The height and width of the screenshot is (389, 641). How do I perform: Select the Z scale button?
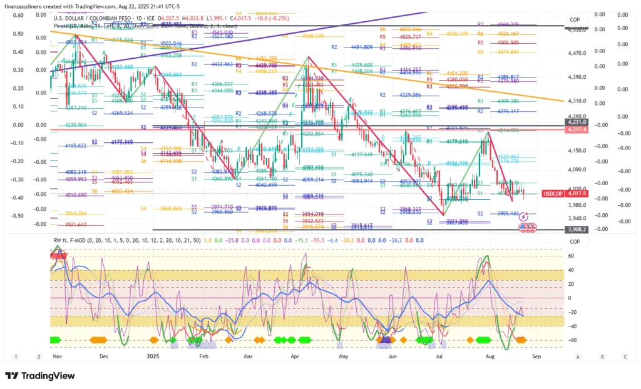coord(39,356)
